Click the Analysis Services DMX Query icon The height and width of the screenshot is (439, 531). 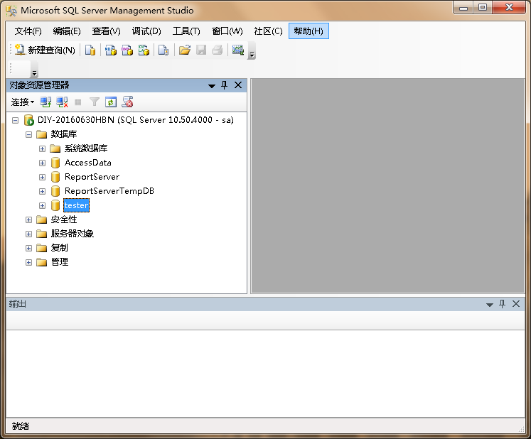(x=127, y=50)
